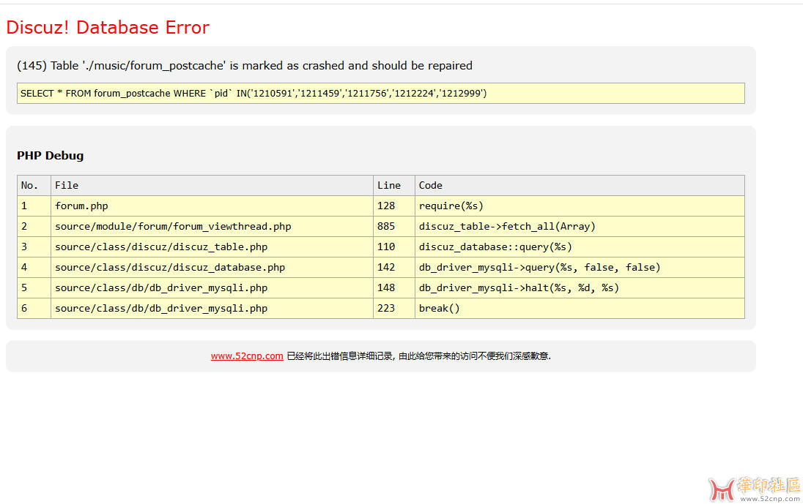The height and width of the screenshot is (504, 803).
Task: Click line number 223
Action: [x=394, y=308]
